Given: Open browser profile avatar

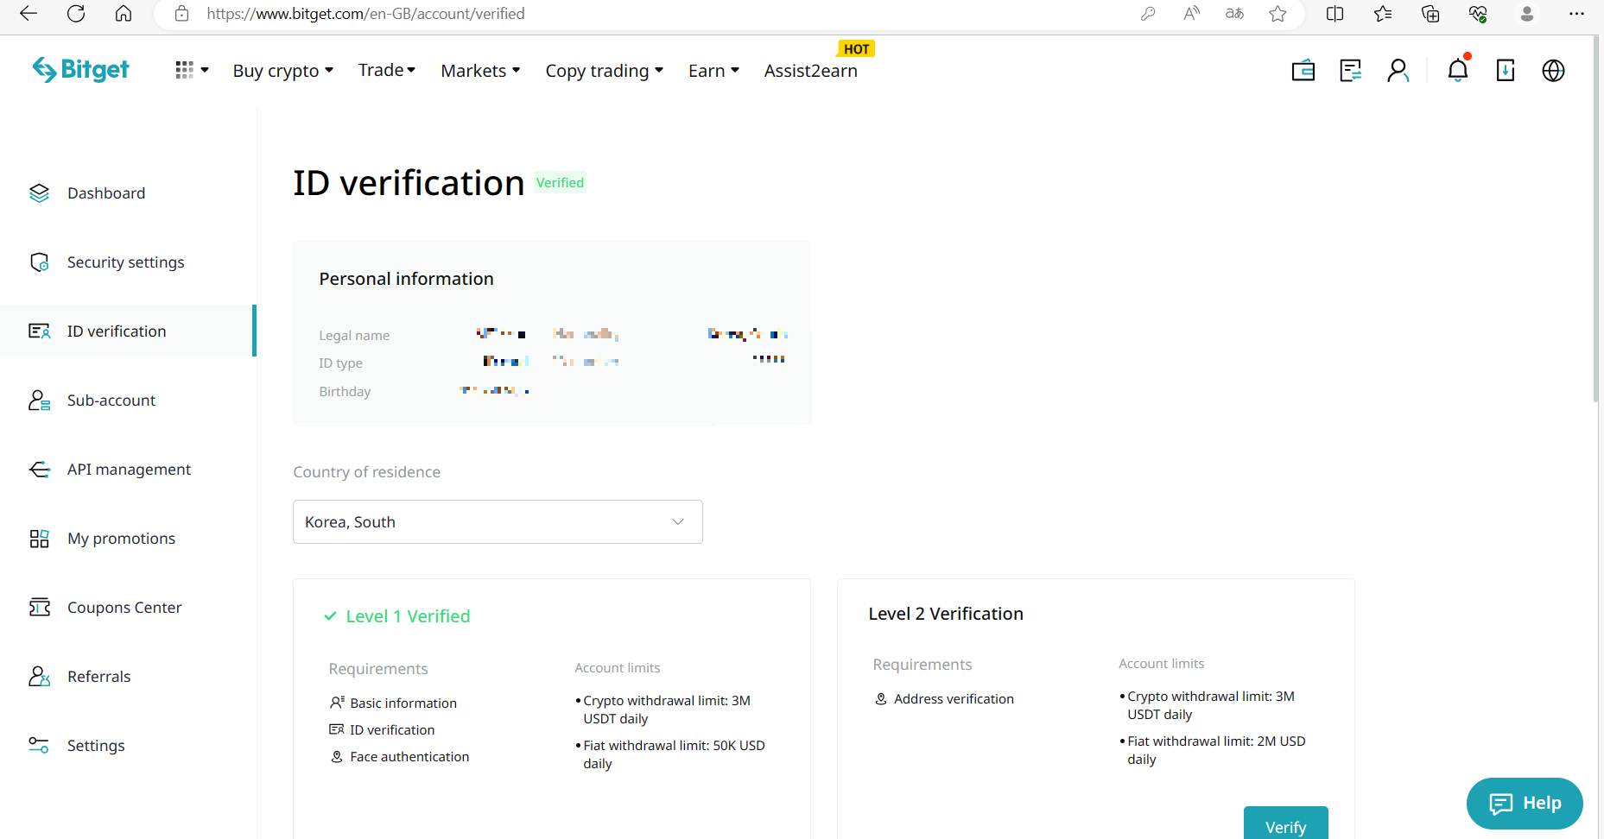Looking at the screenshot, I should point(1527,14).
